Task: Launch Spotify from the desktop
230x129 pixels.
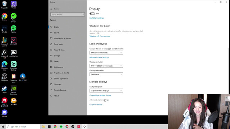Action: click(14, 29)
